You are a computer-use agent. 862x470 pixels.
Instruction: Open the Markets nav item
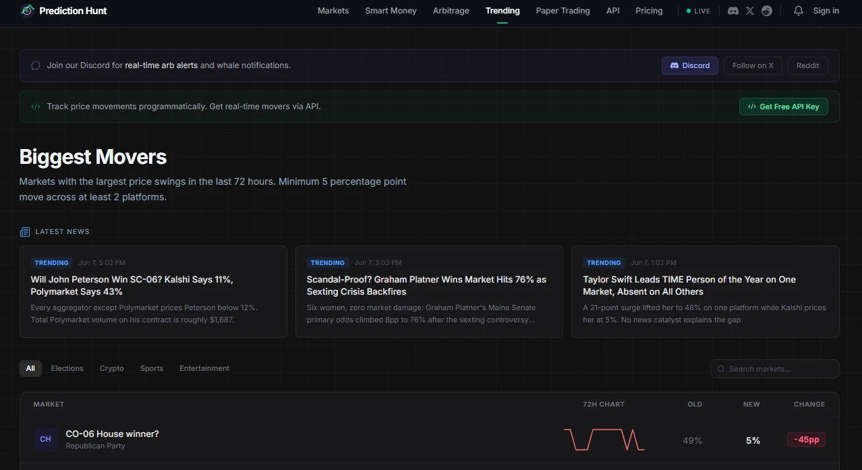[333, 11]
